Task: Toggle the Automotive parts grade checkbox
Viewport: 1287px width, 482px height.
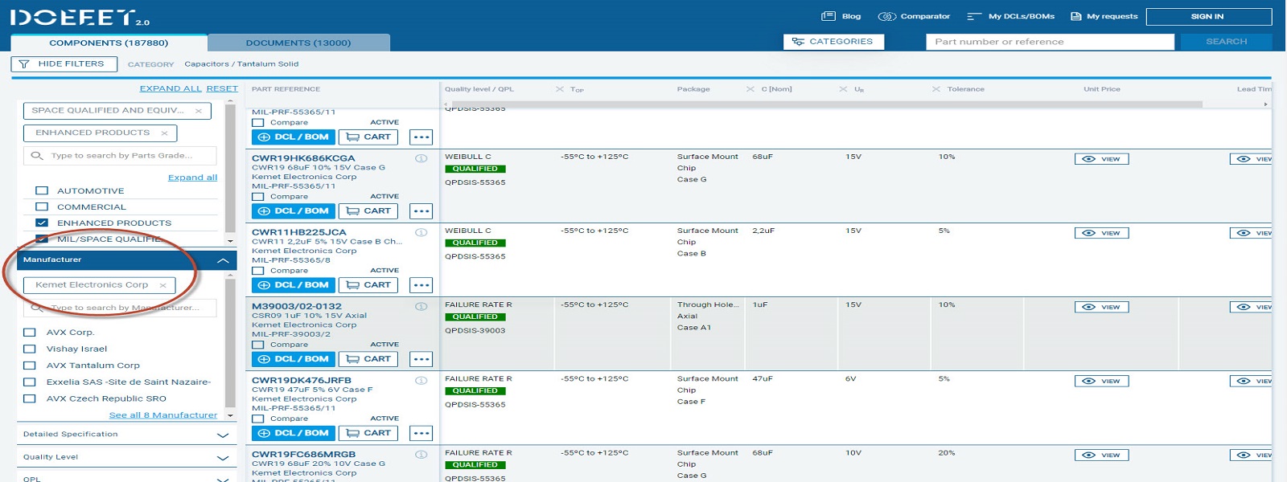Action: tap(42, 191)
